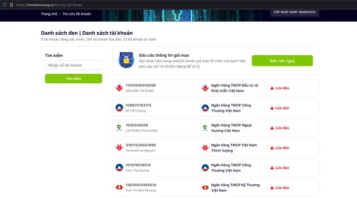Click the name NGUYEN THI DUNG
The width and height of the screenshot is (357, 198).
pos(139,90)
